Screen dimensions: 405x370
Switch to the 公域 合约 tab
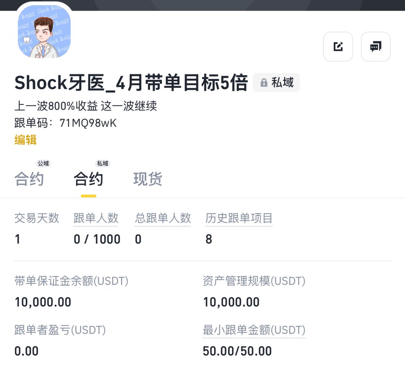29,179
